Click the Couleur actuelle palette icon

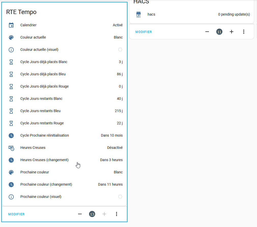11,37
